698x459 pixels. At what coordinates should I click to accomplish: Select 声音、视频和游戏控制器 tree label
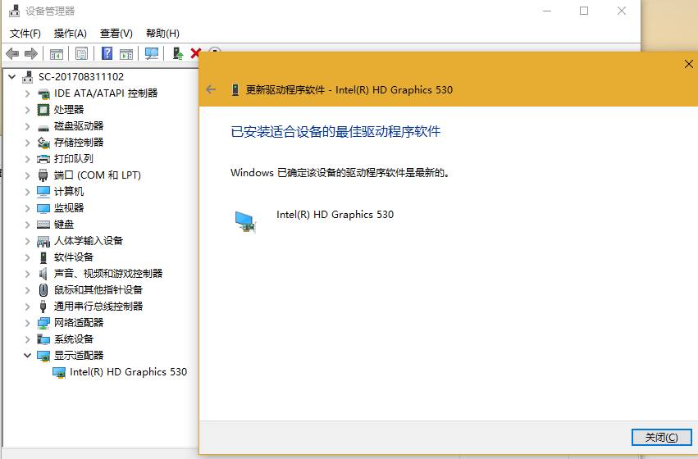[108, 273]
